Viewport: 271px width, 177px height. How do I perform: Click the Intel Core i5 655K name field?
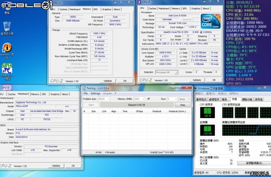point(178,16)
